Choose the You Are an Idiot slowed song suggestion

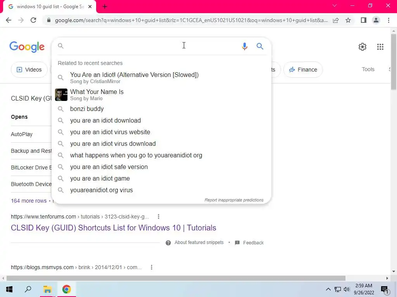161,77
